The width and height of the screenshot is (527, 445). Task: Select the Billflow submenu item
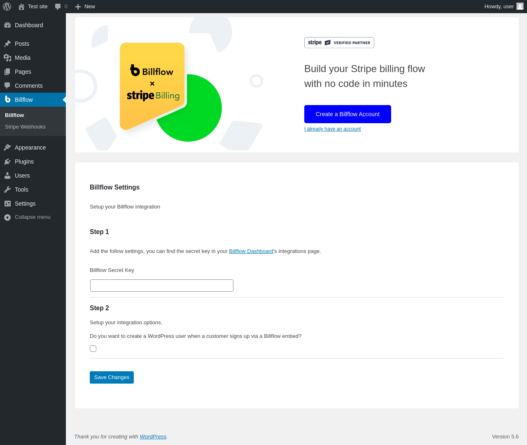pos(14,115)
